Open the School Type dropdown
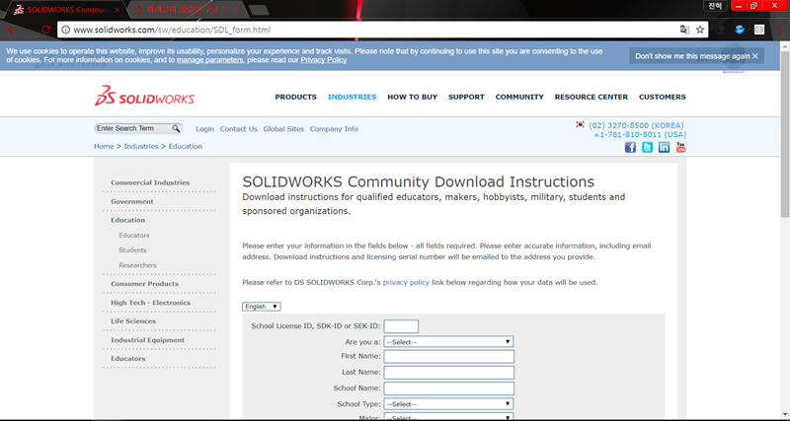Image resolution: width=790 pixels, height=421 pixels. (x=448, y=404)
